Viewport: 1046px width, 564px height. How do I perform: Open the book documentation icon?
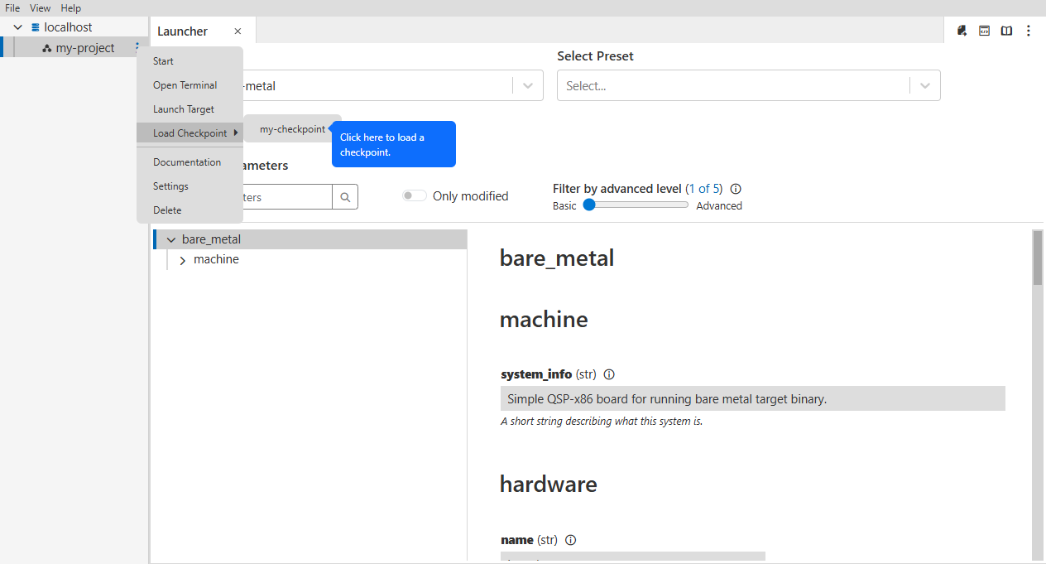pyautogui.click(x=1006, y=31)
